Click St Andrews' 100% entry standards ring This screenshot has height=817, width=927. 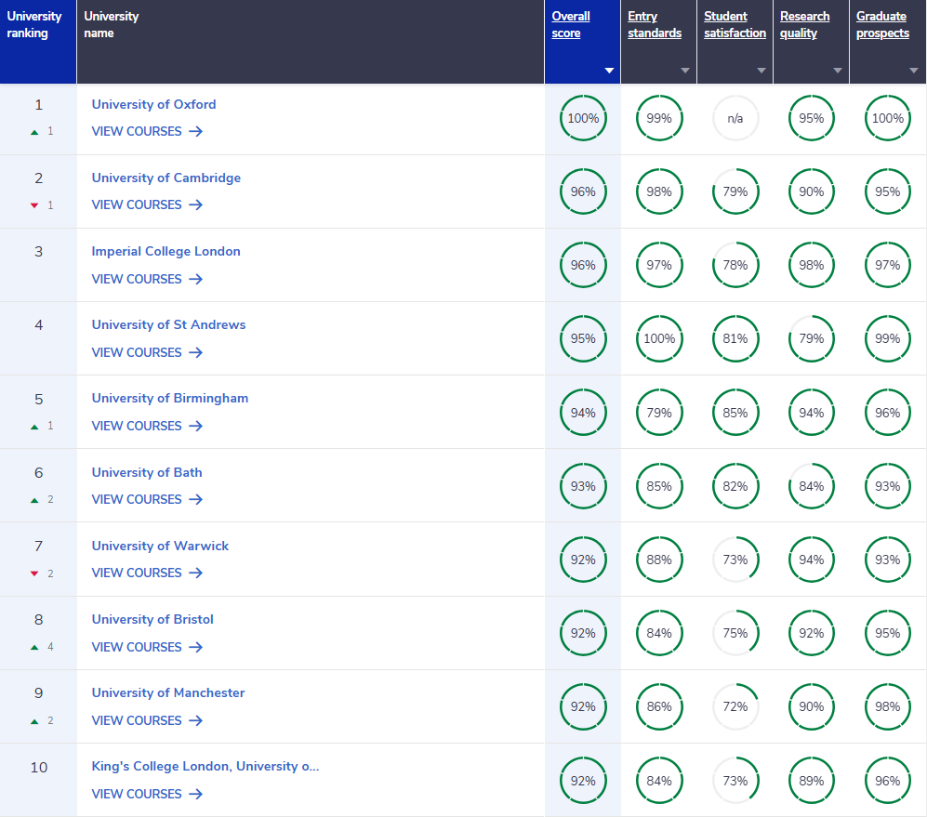(x=659, y=338)
